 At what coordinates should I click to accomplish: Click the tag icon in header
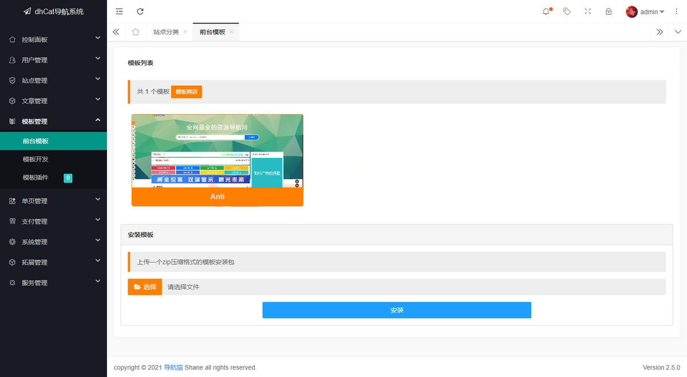(567, 11)
